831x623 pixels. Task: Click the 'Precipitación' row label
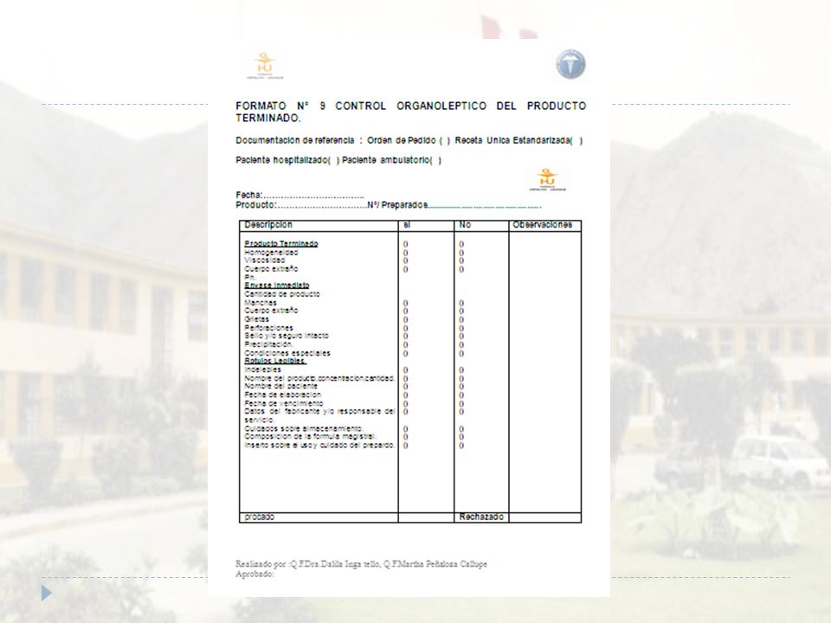click(268, 344)
